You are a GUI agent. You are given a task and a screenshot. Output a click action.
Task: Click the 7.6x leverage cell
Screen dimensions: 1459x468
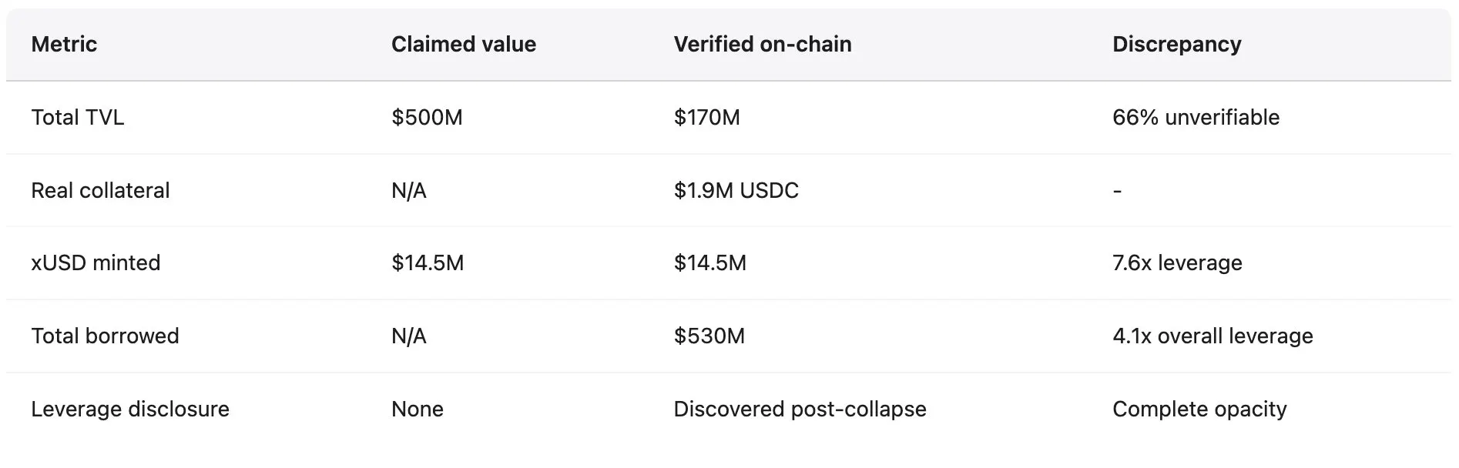coord(1177,263)
